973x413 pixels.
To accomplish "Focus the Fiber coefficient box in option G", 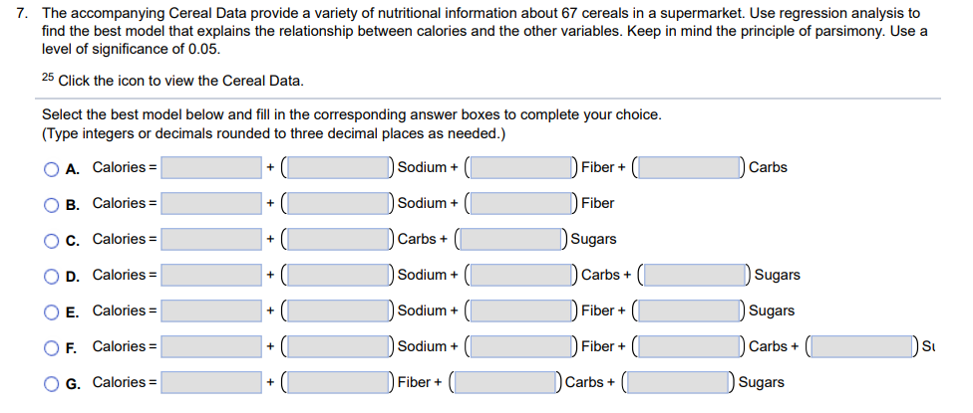I will pyautogui.click(x=339, y=383).
